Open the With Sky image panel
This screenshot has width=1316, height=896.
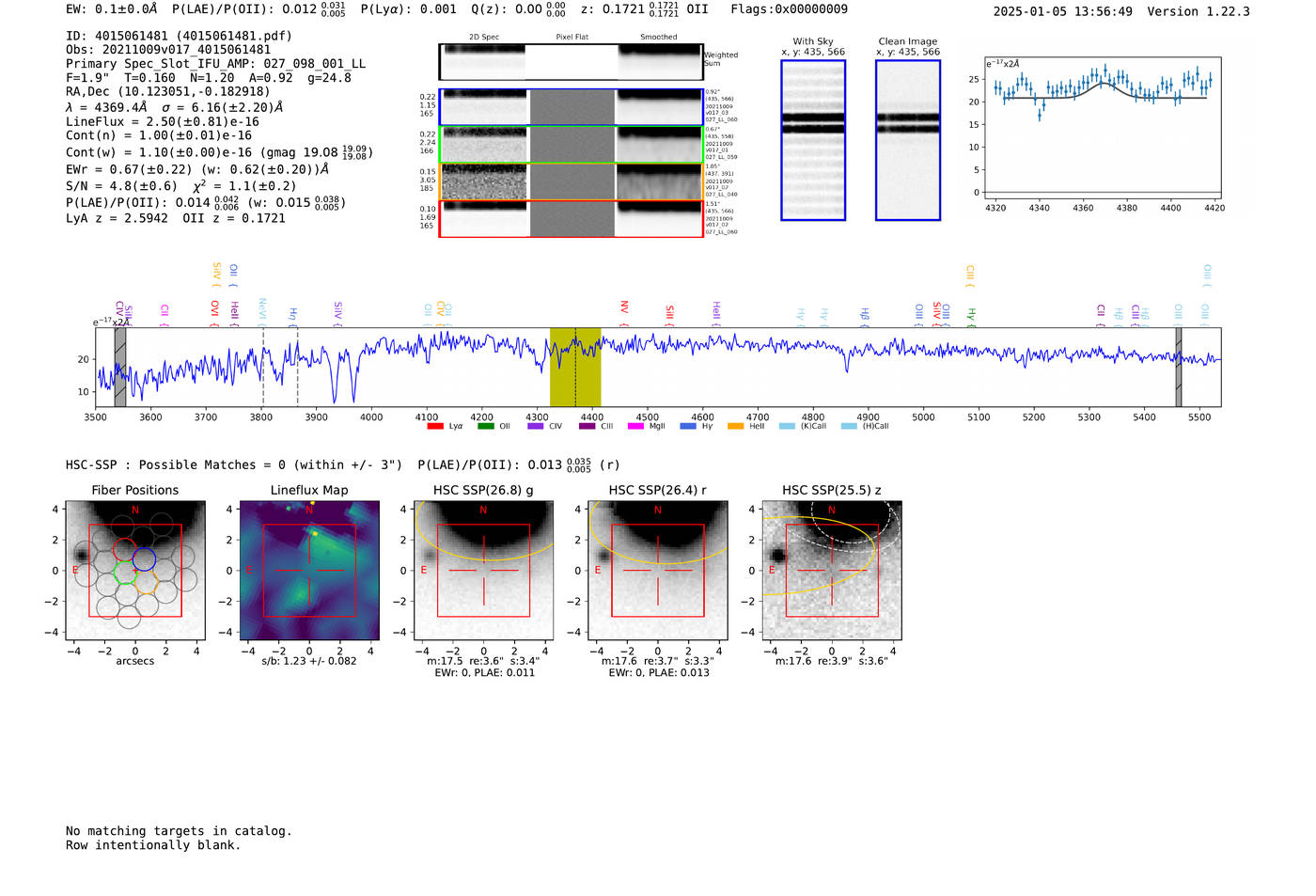pos(813,140)
